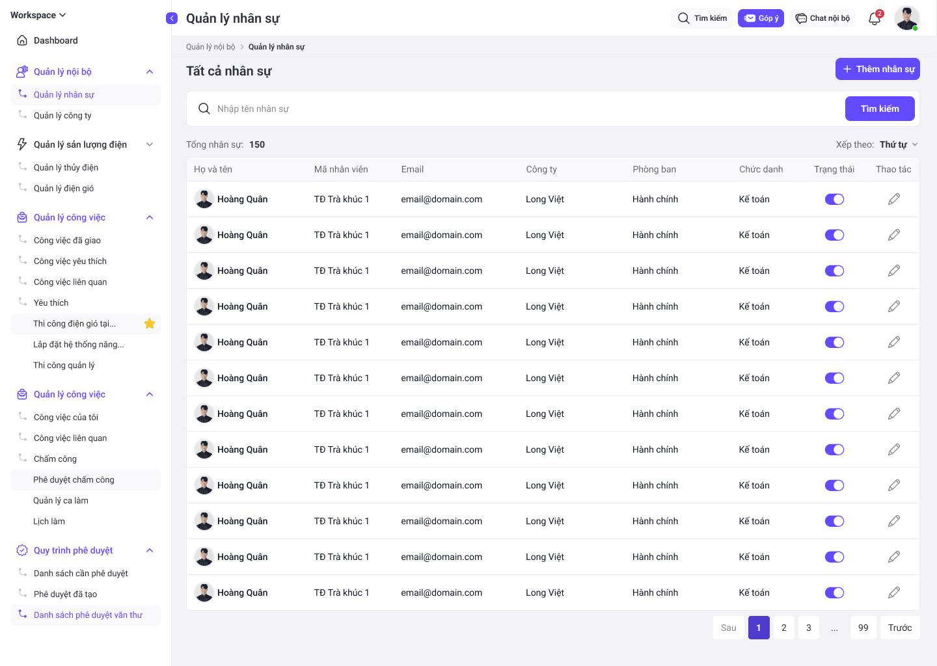Go to Danh sách cần phê duyệt

(86, 573)
